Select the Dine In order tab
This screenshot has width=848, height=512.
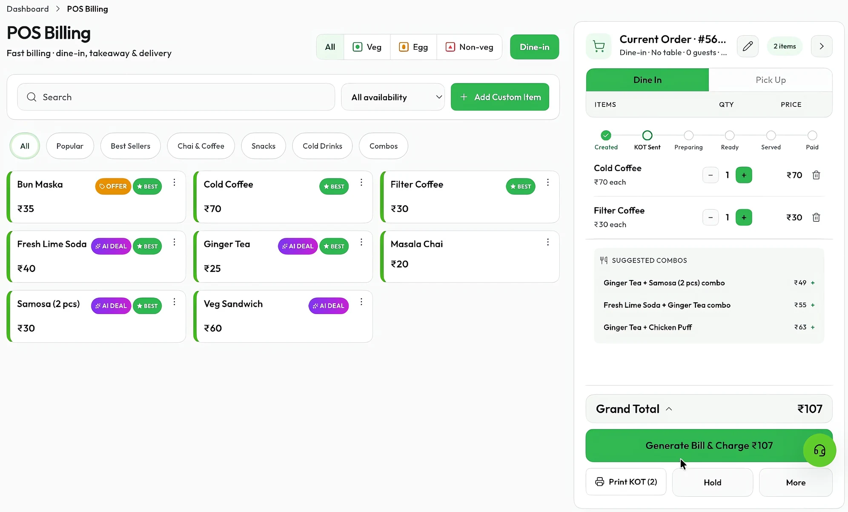[647, 80]
